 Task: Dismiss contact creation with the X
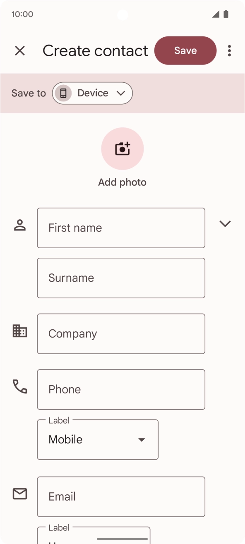19,50
